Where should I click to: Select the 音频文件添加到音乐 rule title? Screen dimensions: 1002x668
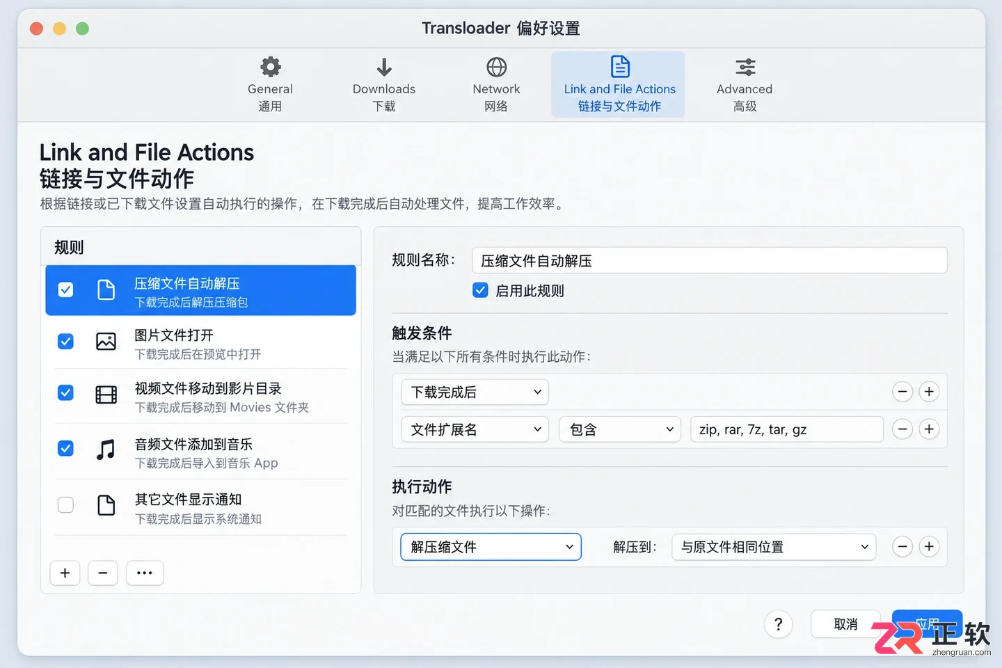pyautogui.click(x=193, y=444)
